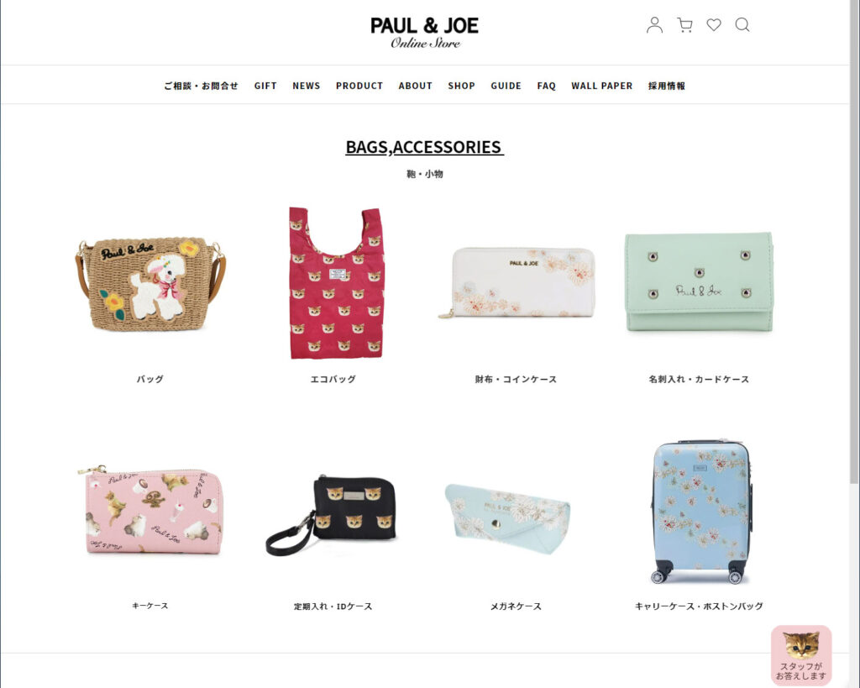
Task: Open the PRODUCT menu
Action: pyautogui.click(x=359, y=86)
